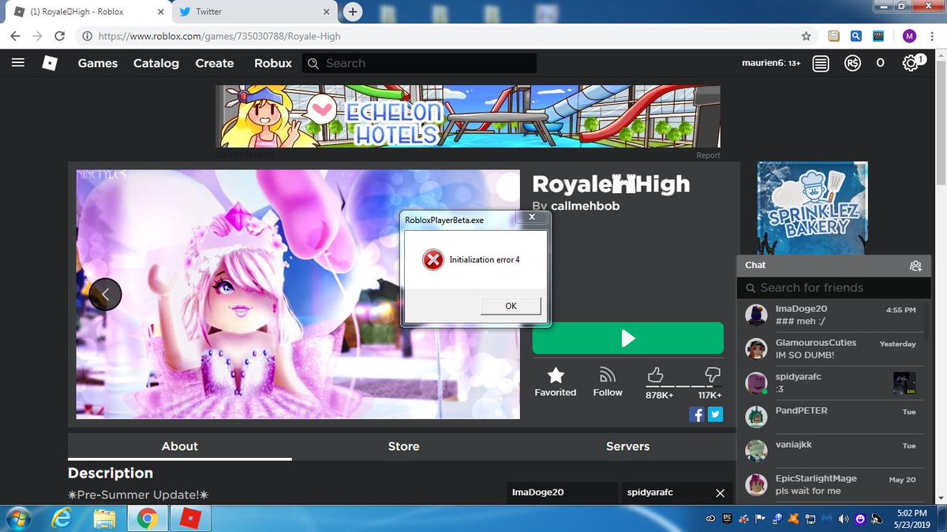Click the Epic Games tray icon
The image size is (947, 532).
(x=727, y=519)
